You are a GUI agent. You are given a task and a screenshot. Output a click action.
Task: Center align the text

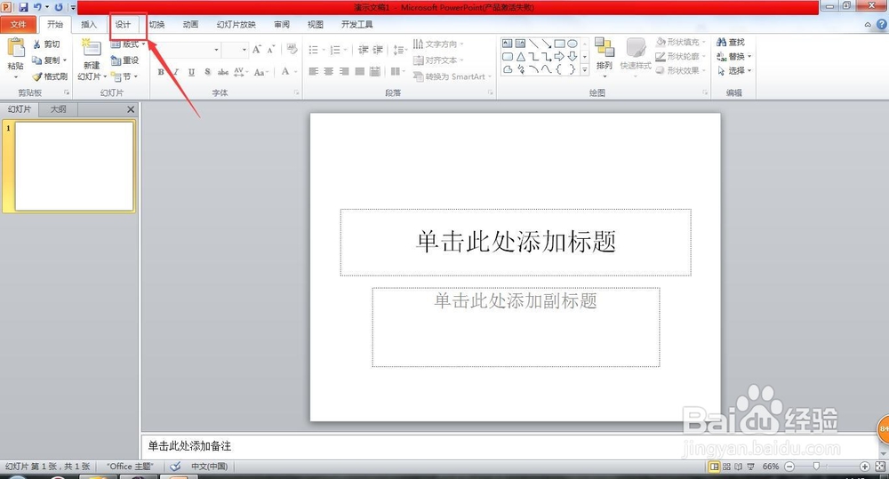pyautogui.click(x=329, y=71)
